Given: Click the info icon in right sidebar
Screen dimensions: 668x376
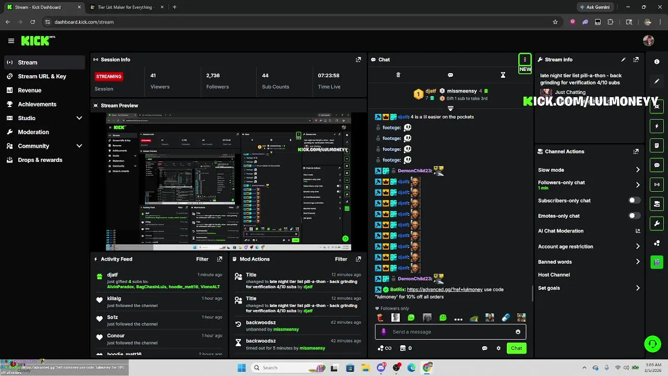Looking at the screenshot, I should [657, 62].
